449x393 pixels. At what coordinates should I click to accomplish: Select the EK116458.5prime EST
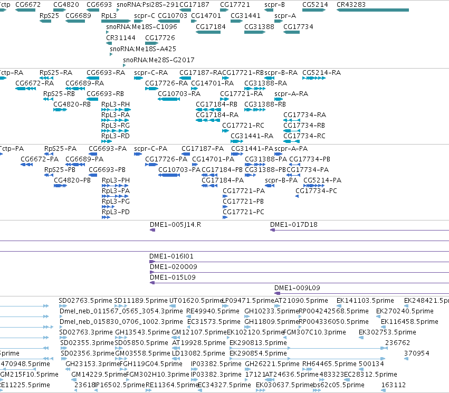point(384,327)
